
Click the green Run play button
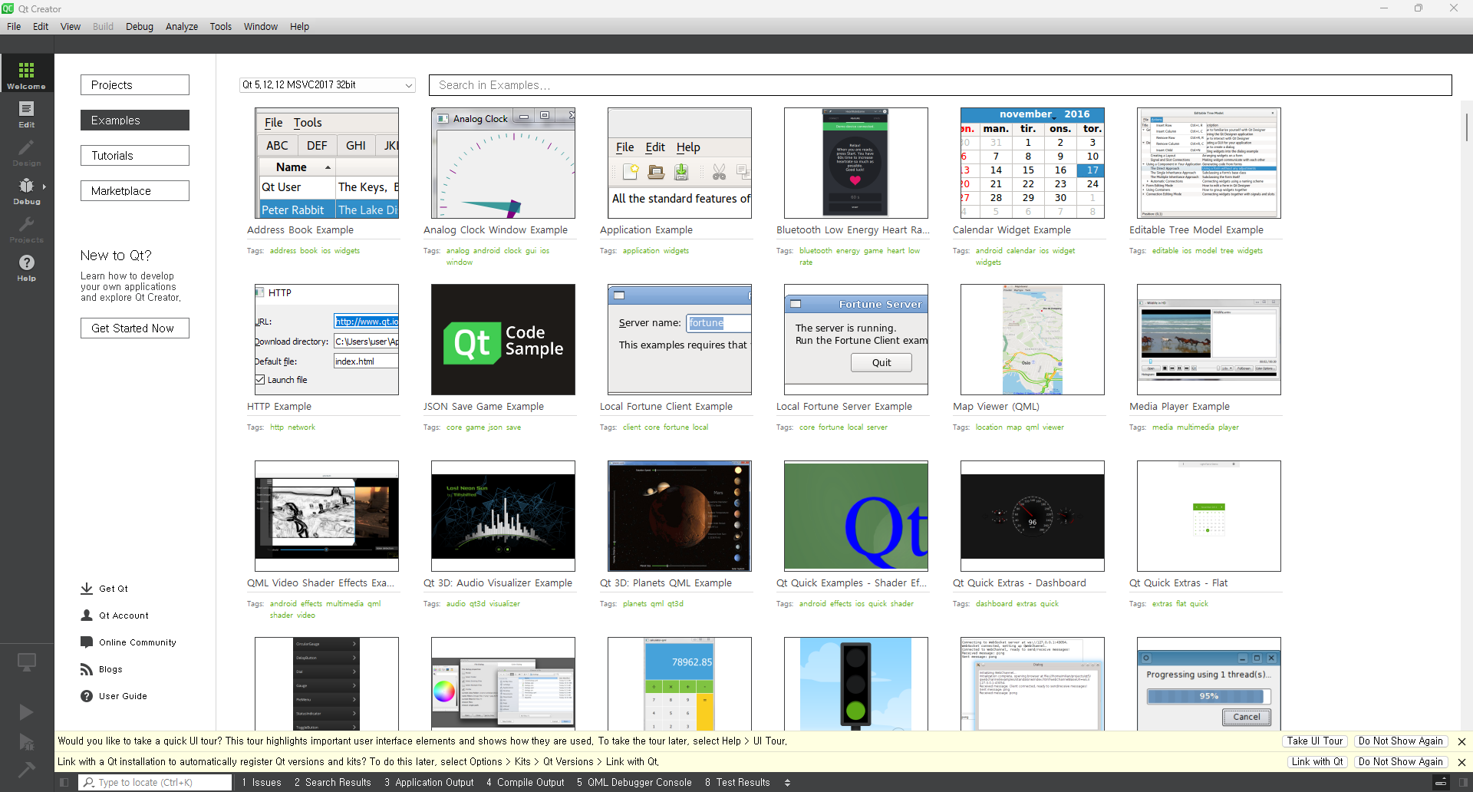[26, 711]
